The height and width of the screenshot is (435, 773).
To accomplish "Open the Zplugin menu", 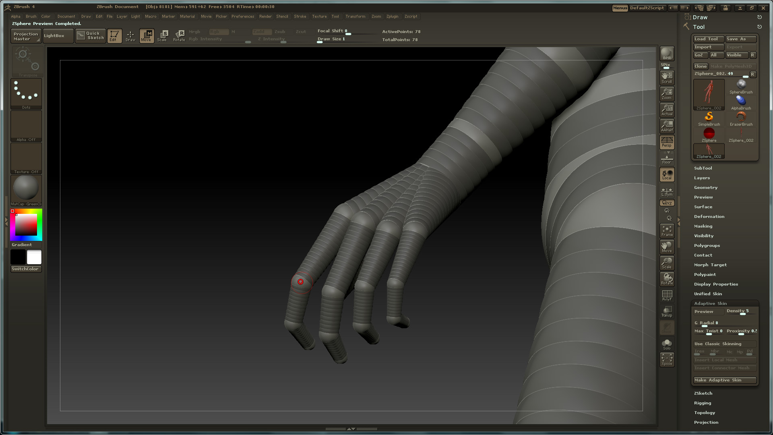I will click(393, 17).
